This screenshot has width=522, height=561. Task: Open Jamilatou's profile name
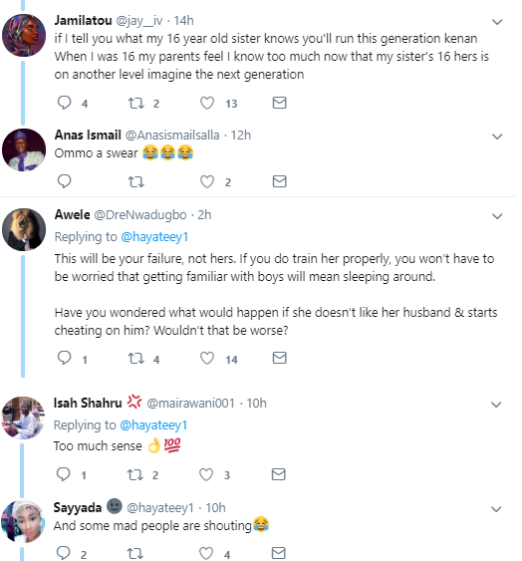[x=83, y=20]
